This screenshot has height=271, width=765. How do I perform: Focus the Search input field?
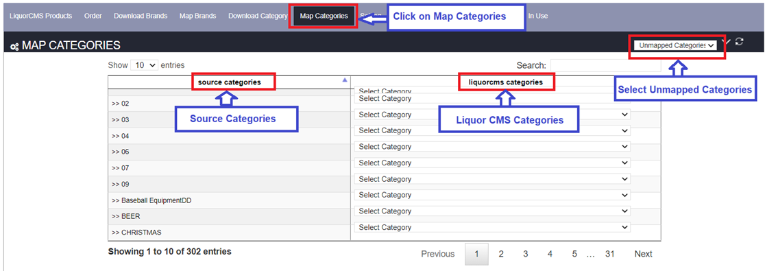click(x=605, y=65)
